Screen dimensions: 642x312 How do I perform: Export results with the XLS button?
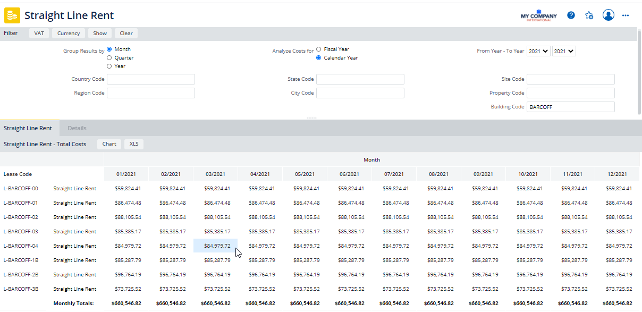pos(134,144)
